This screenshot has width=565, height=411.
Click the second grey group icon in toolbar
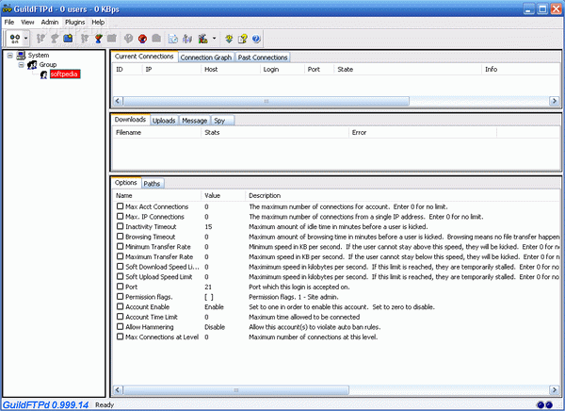click(85, 39)
